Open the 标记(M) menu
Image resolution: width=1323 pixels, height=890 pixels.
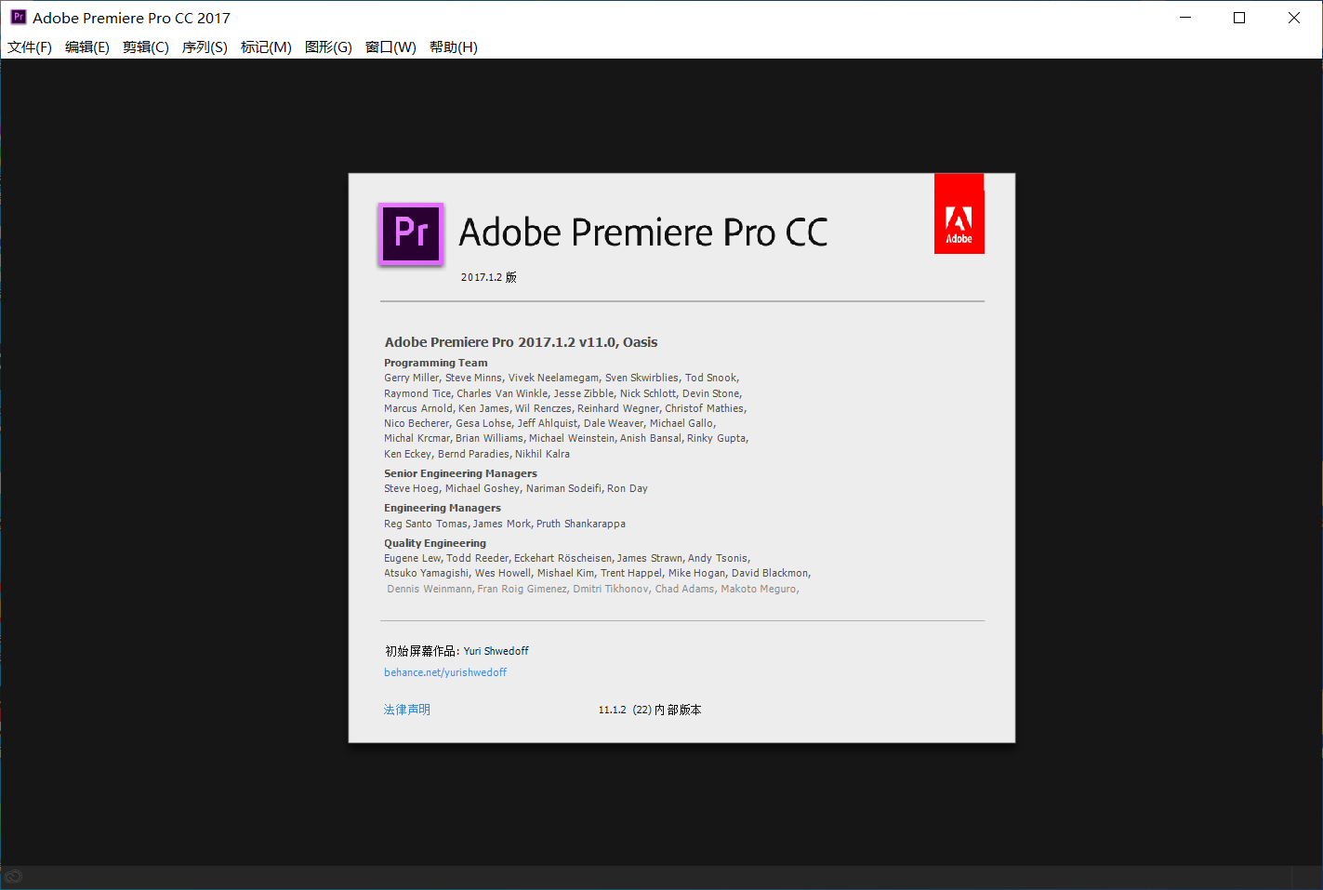click(266, 47)
